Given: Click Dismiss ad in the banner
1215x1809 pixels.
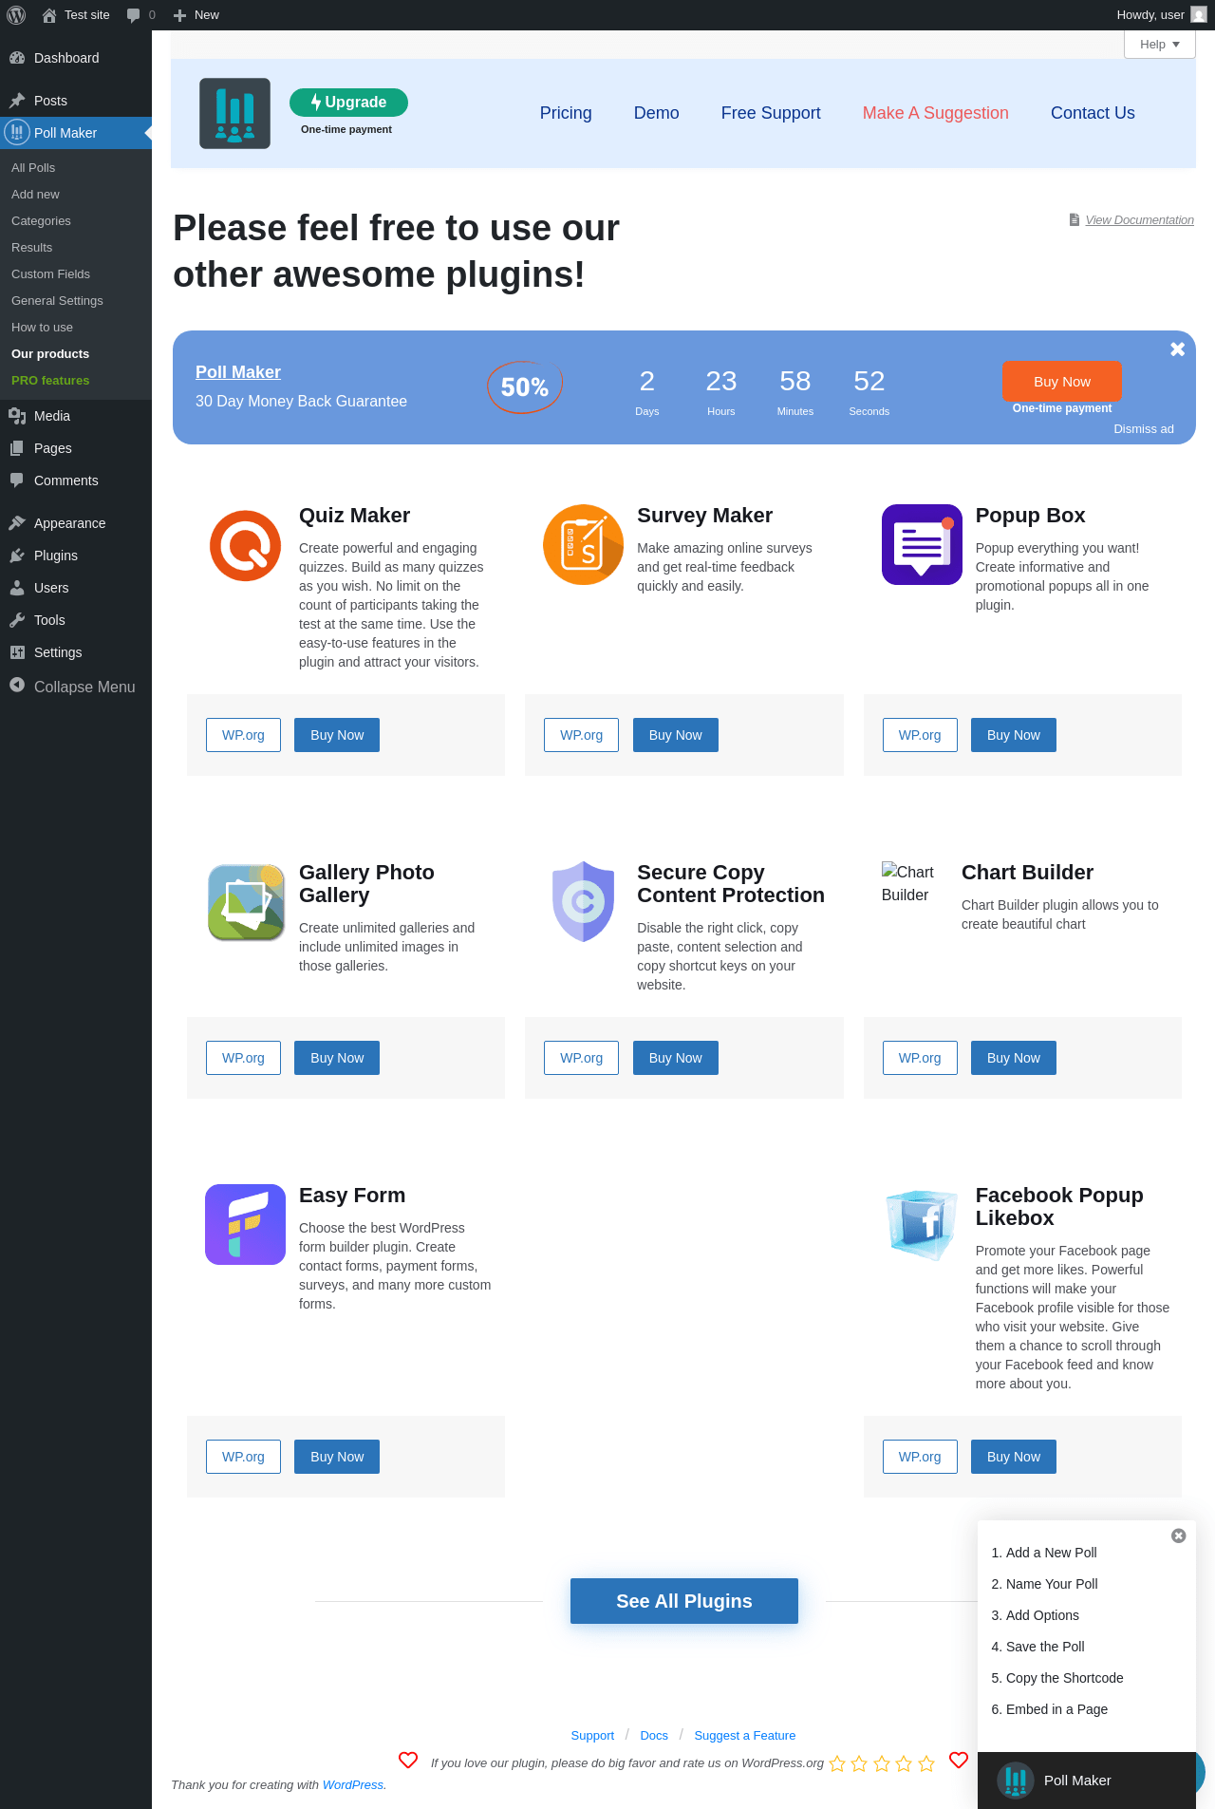Looking at the screenshot, I should [x=1144, y=429].
